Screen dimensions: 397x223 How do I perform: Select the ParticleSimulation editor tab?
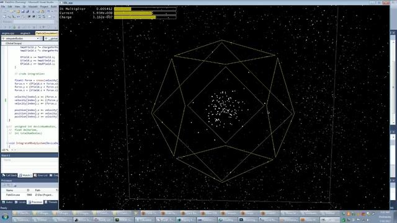(47, 33)
